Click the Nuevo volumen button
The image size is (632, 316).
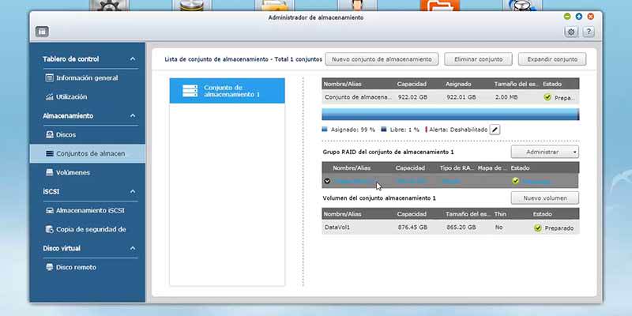coord(545,198)
